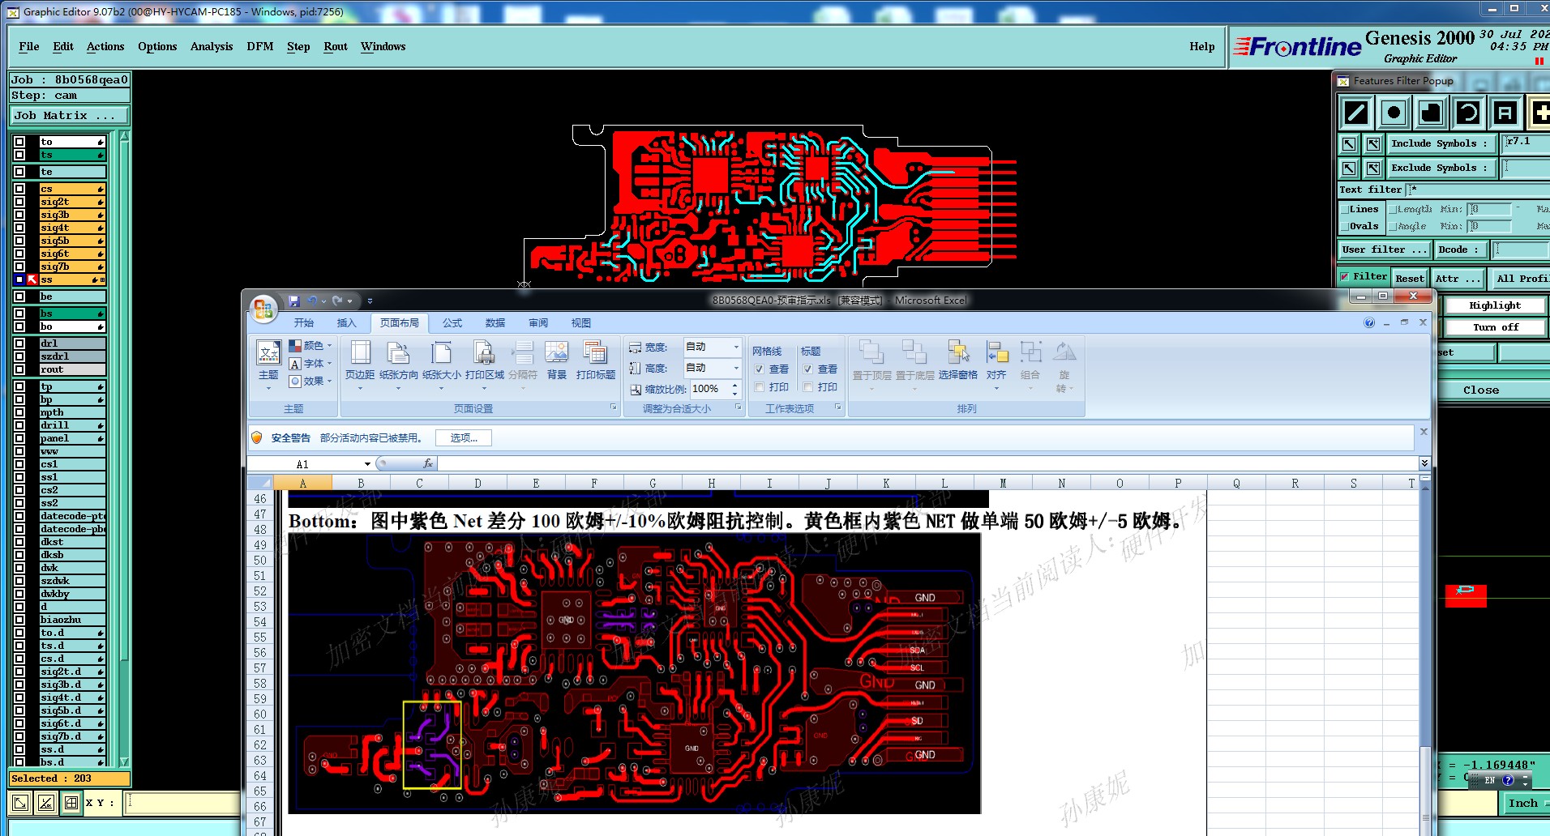
Task: Click the pick-symbol arrow icon beside Include Symbols
Action: coord(1349,144)
